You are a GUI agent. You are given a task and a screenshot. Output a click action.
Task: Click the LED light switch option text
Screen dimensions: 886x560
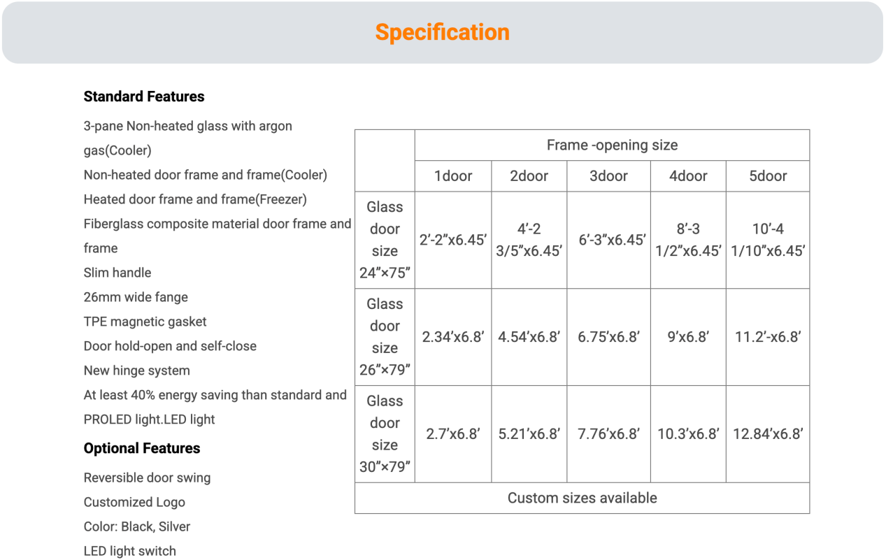click(x=130, y=551)
